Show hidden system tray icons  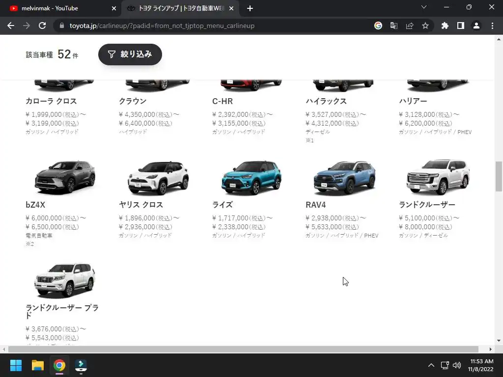click(x=431, y=365)
